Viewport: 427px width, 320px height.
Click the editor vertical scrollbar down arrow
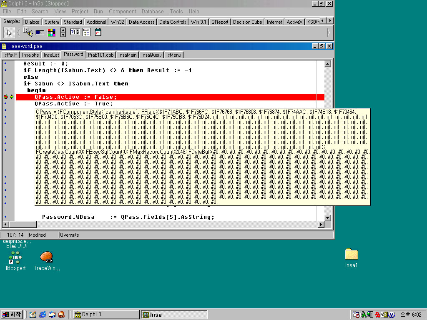pos(328,217)
